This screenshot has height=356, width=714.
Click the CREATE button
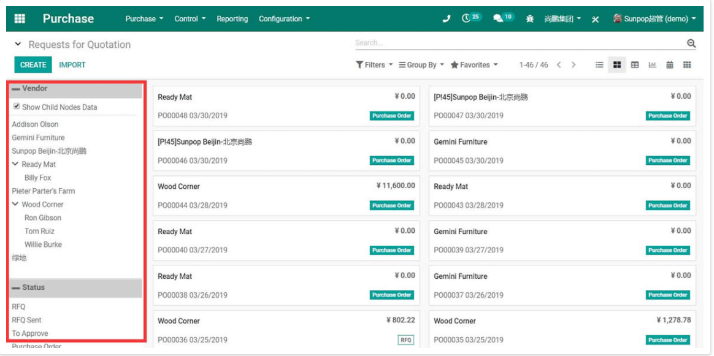(x=33, y=64)
